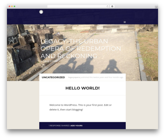
Task: Click the round icon button beside address bar
Action: pos(112,7)
